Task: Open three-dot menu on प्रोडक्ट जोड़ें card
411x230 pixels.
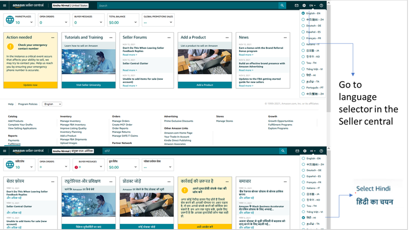Action: (169, 181)
